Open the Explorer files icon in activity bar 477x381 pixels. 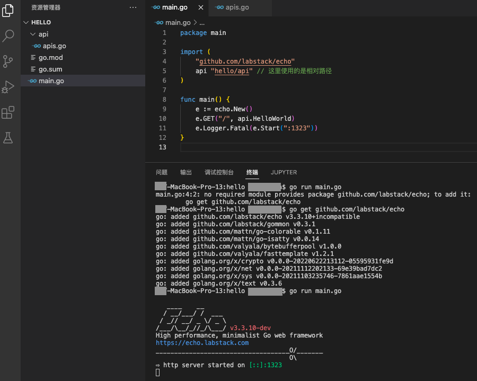point(8,11)
